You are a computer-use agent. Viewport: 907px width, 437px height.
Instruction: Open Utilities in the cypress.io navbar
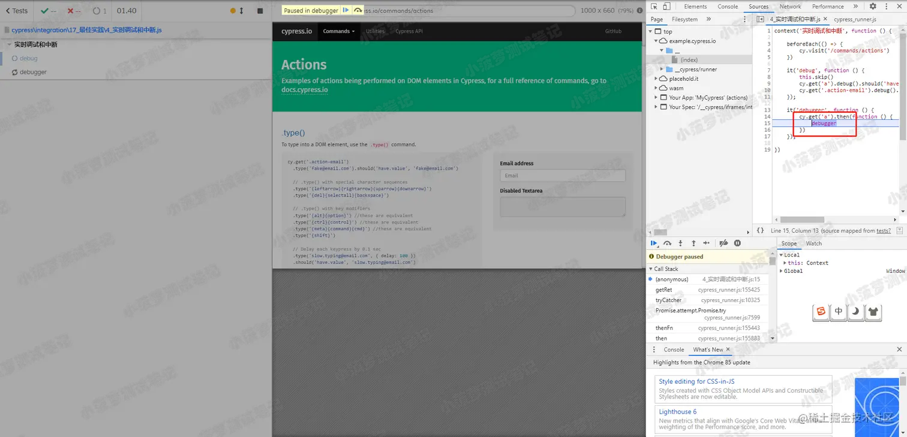pyautogui.click(x=375, y=31)
